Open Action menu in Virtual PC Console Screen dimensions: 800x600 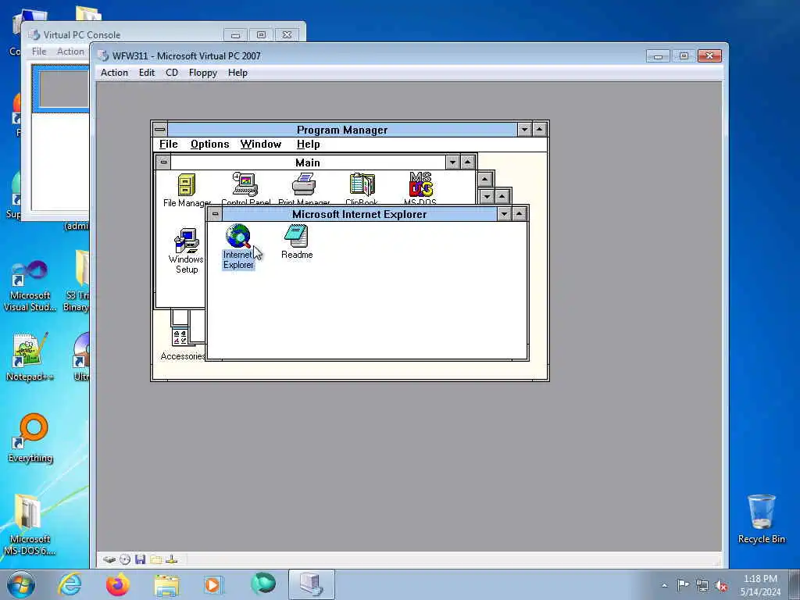click(70, 52)
